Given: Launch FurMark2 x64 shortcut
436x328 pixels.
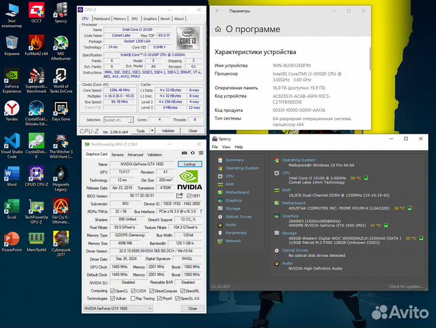Looking at the screenshot, I should (36, 46).
